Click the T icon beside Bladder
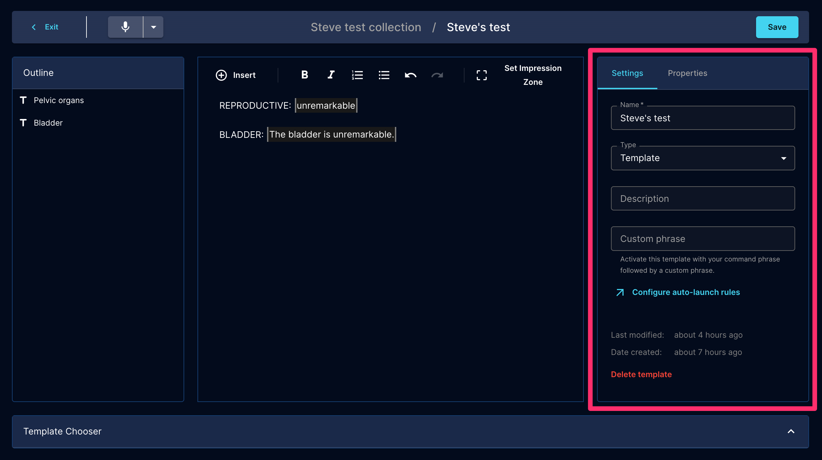The image size is (822, 460). click(x=23, y=123)
